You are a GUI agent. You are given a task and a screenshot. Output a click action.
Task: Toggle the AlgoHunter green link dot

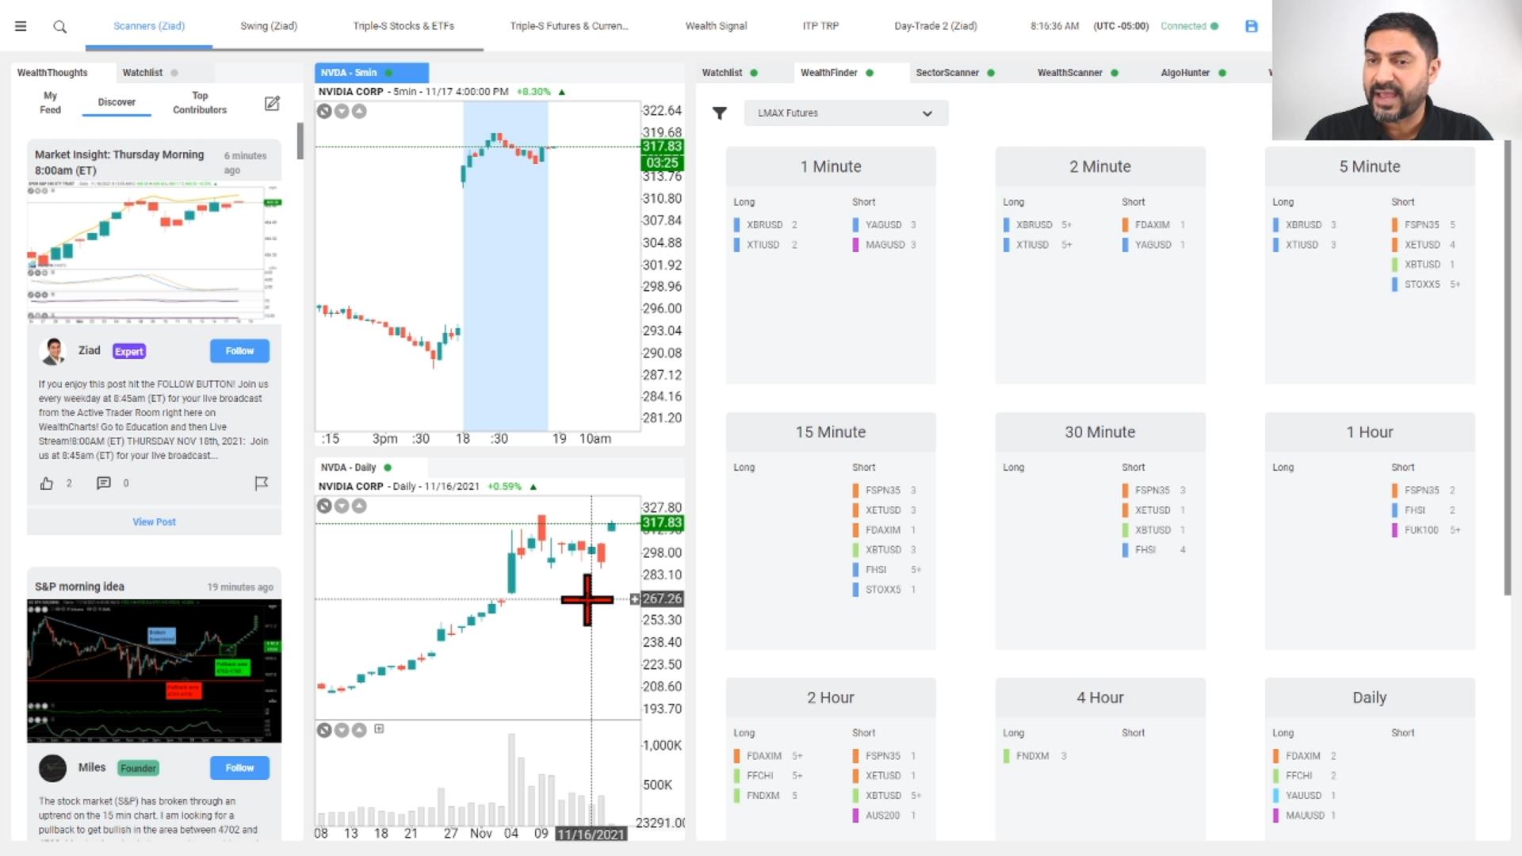[x=1222, y=73]
